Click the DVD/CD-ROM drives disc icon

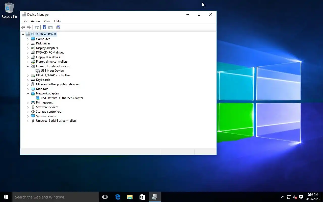33,53
